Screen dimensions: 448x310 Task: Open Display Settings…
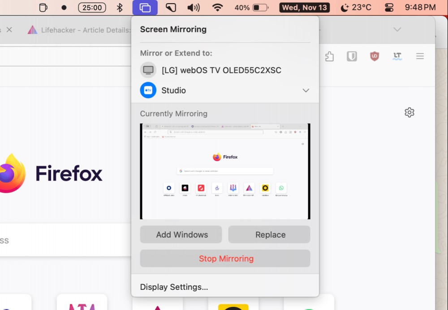click(174, 287)
